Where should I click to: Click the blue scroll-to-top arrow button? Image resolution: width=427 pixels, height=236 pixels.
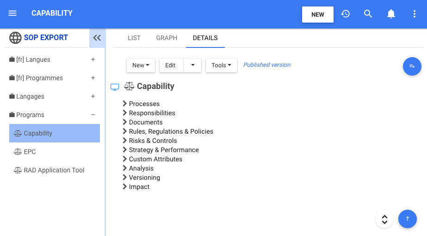click(x=407, y=219)
